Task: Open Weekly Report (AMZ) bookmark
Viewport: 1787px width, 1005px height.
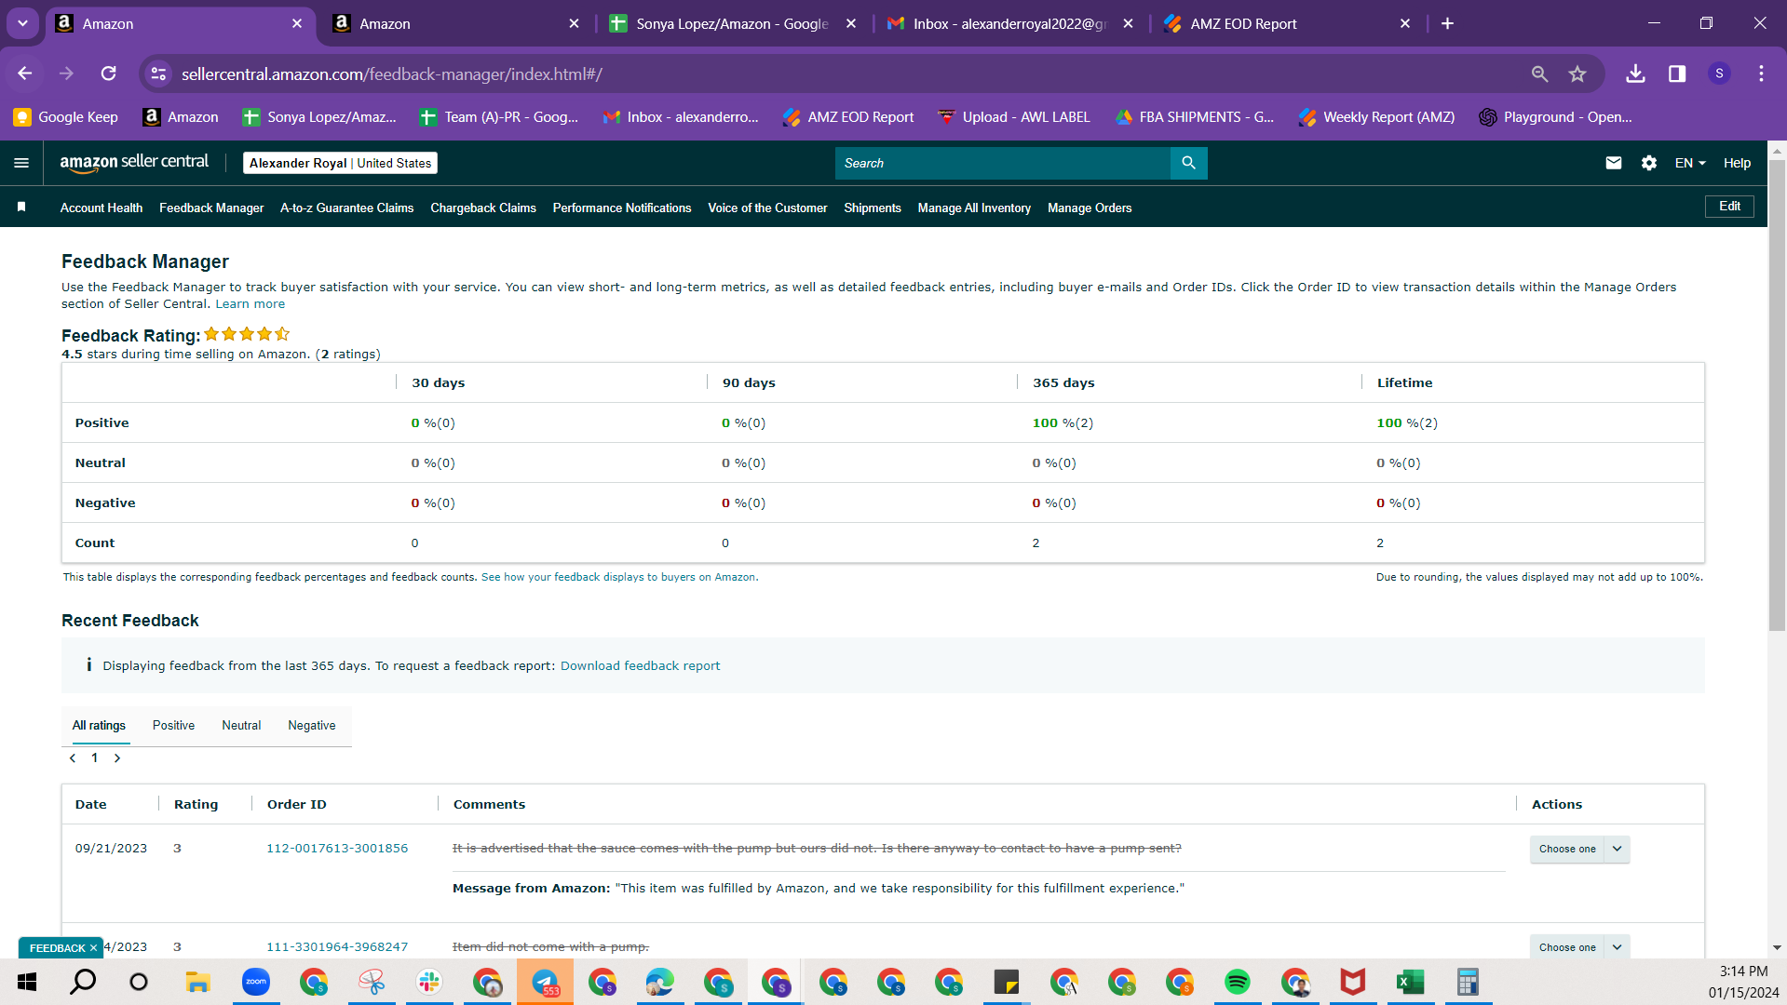Action: pyautogui.click(x=1376, y=116)
